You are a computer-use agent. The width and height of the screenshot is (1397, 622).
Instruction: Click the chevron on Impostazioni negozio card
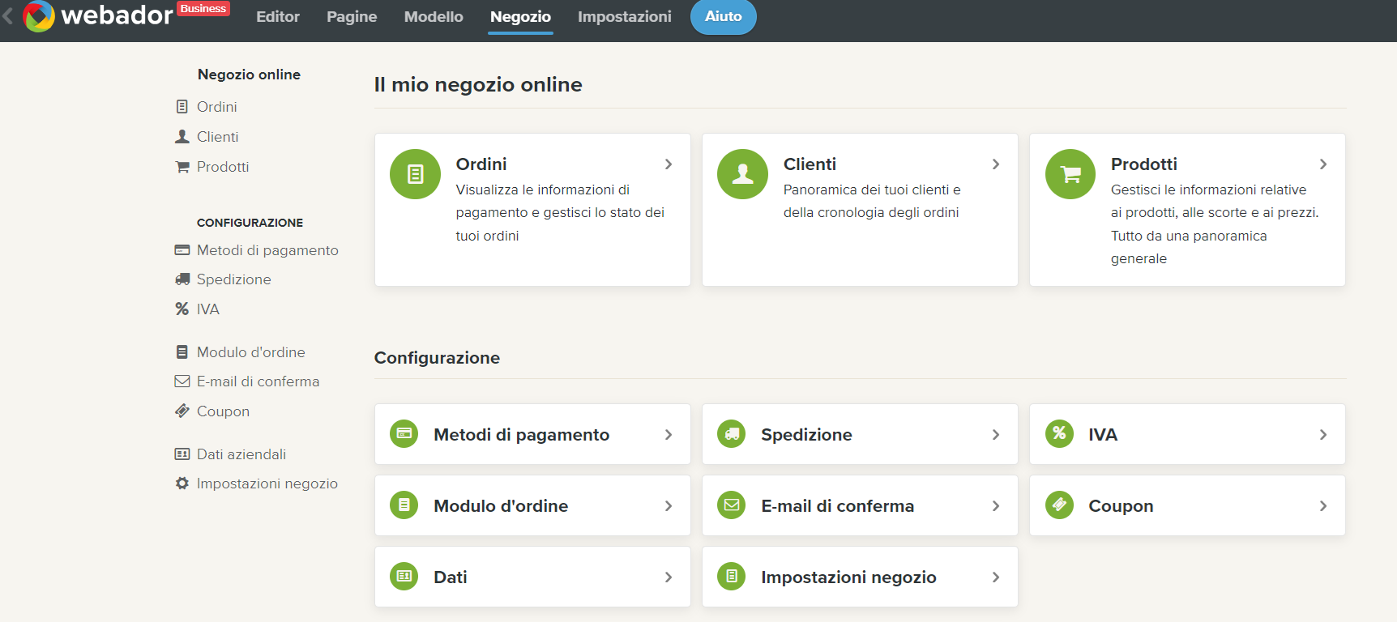point(996,577)
